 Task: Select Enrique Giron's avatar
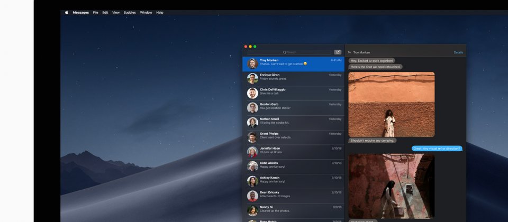(x=252, y=78)
